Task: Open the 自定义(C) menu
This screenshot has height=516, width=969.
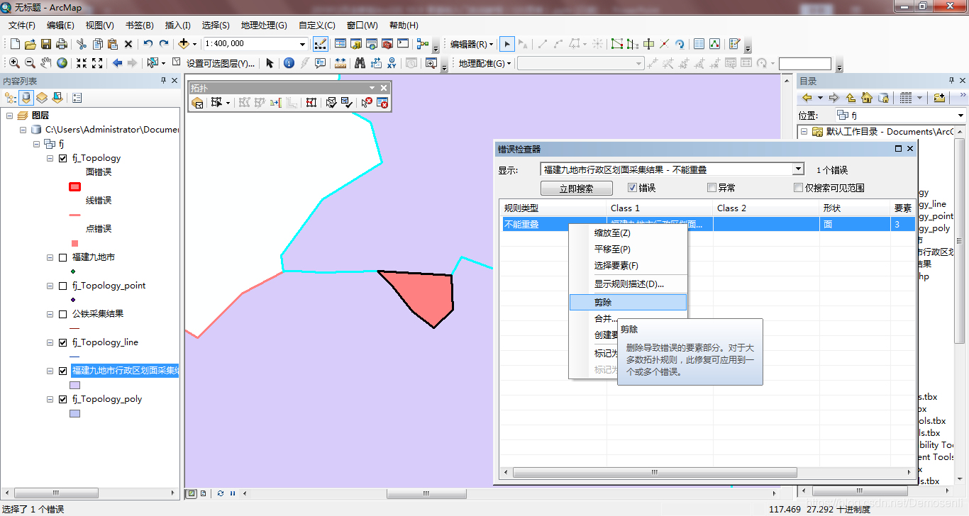Action: 316,26
